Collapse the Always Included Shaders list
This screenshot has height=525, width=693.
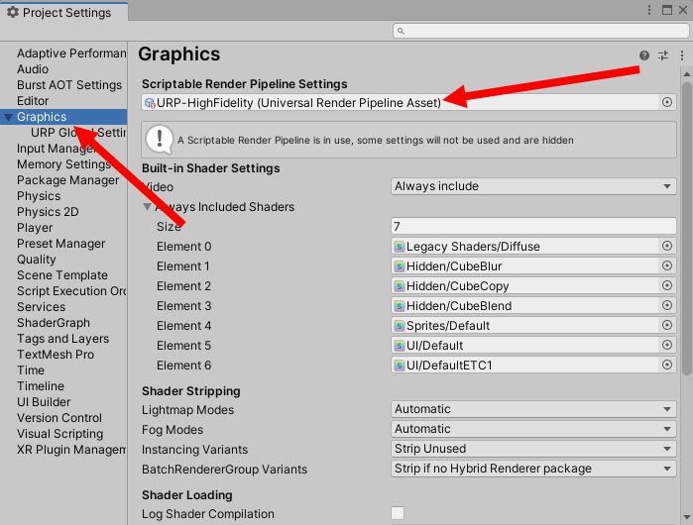[x=147, y=207]
